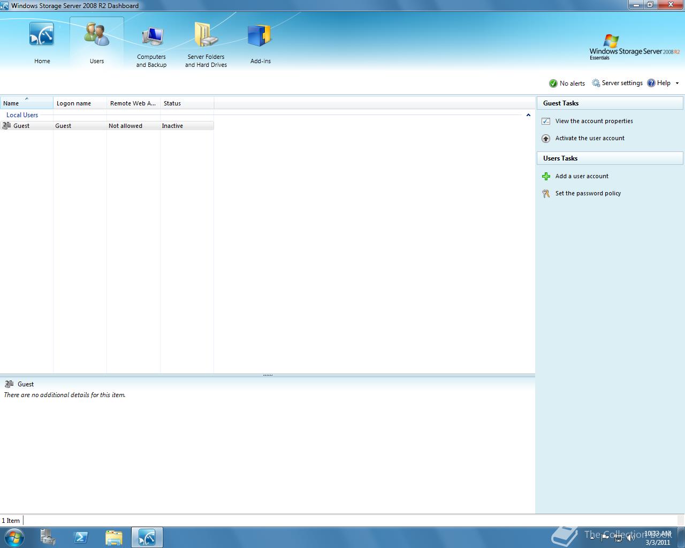Sort by the Status column header

[187, 103]
